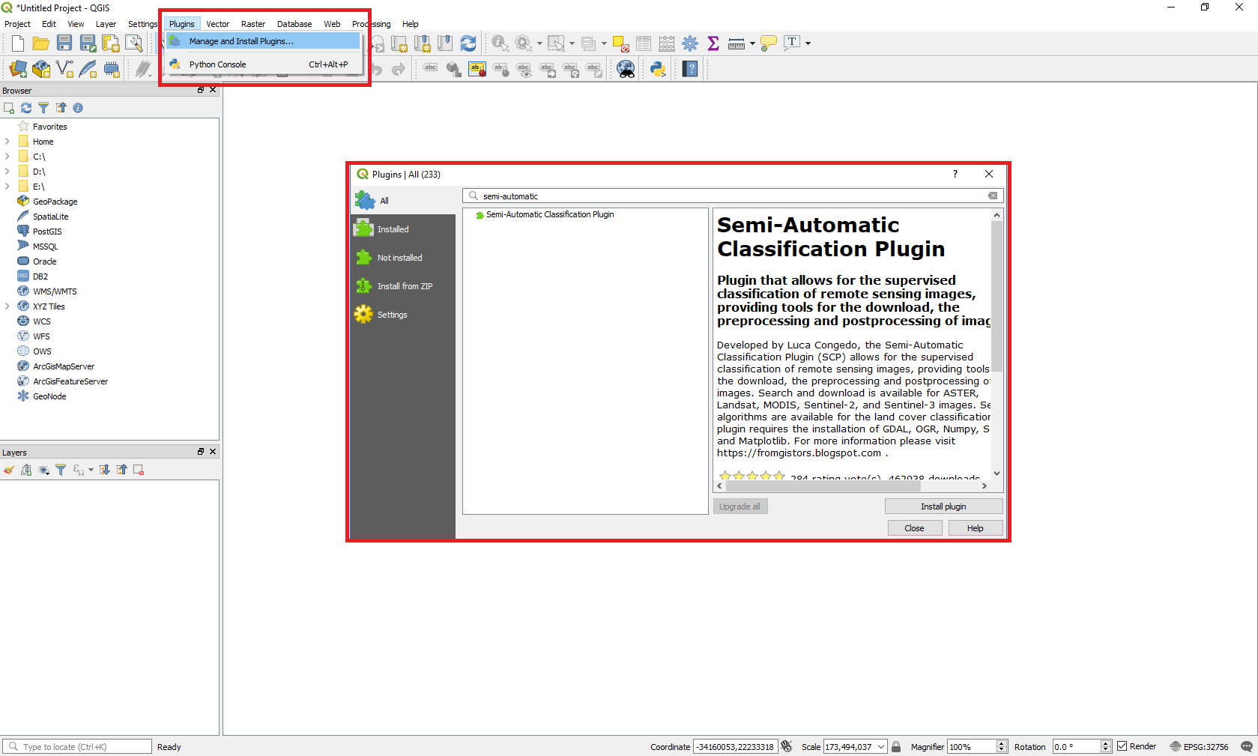
Task: Open the Scale dropdown in status bar
Action: click(x=881, y=747)
